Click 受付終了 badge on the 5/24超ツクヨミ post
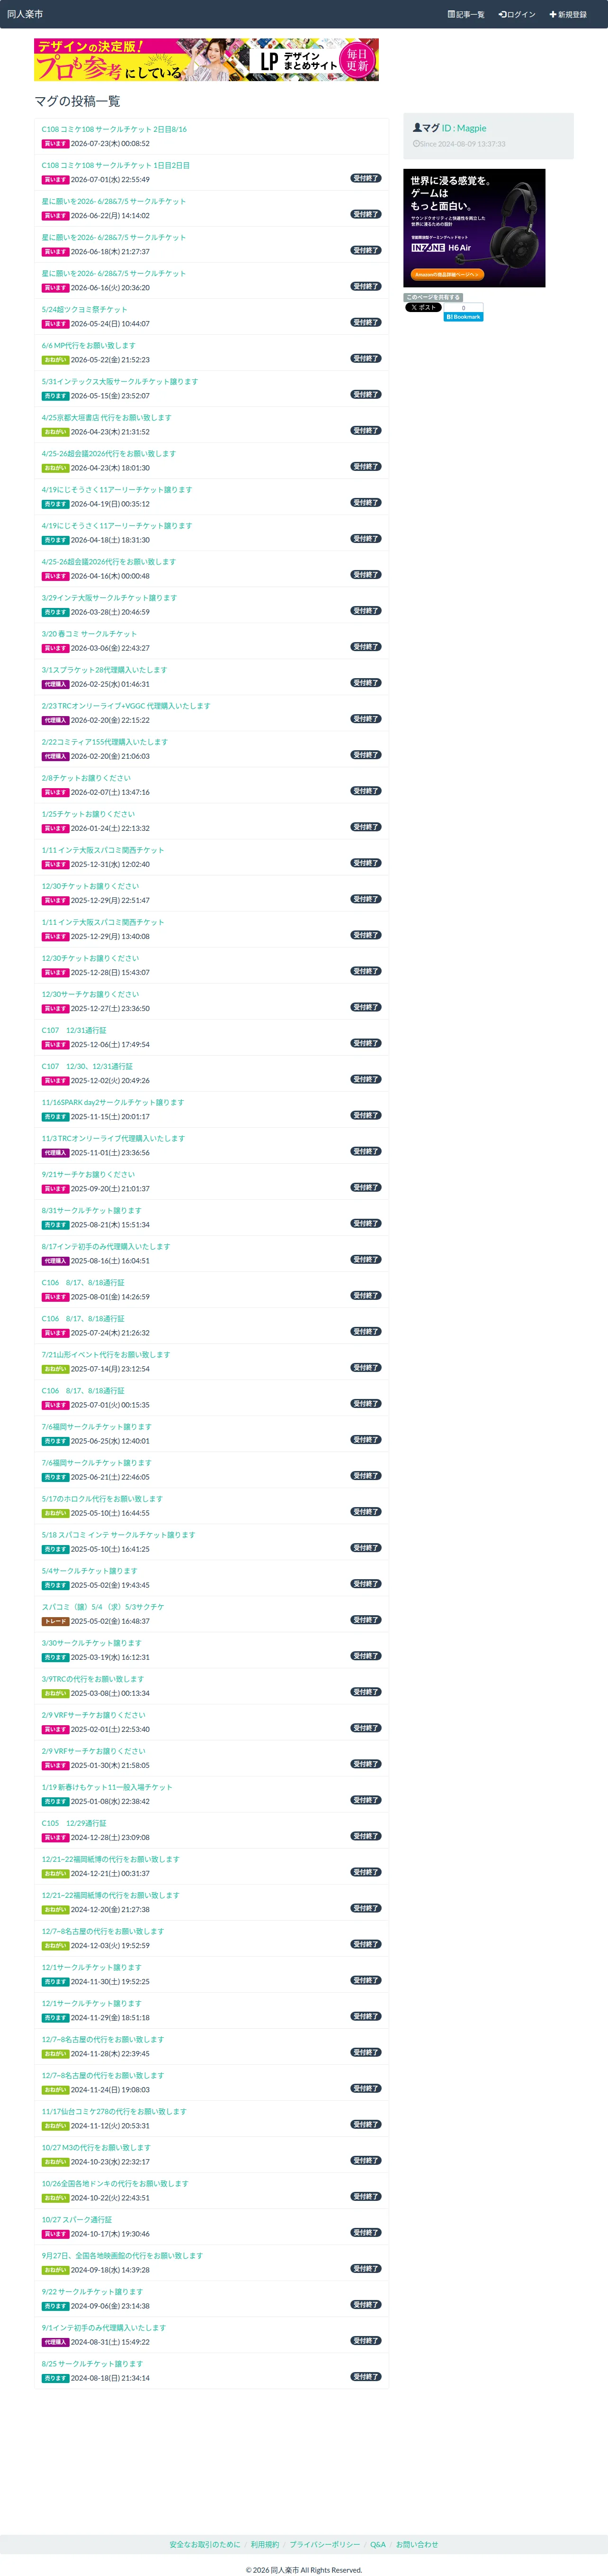 pyautogui.click(x=366, y=322)
